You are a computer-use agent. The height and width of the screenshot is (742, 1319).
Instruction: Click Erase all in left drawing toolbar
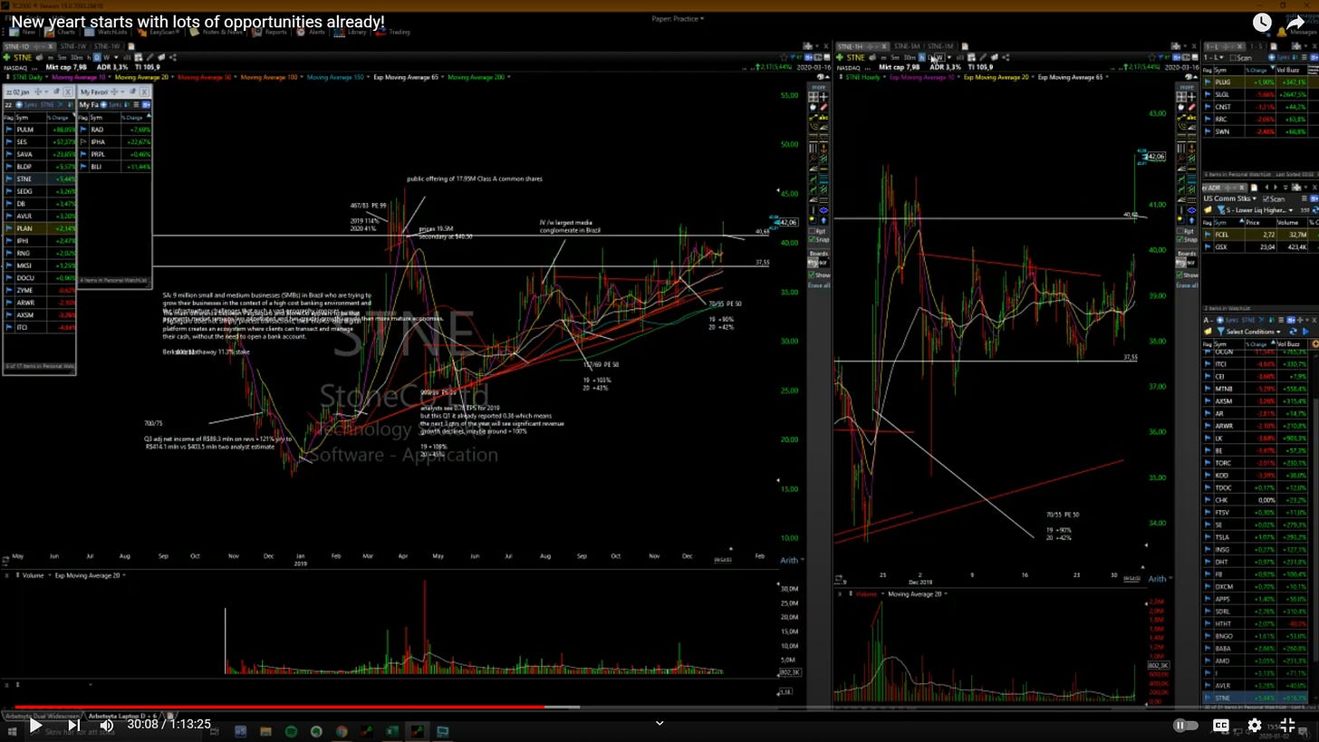coord(818,285)
